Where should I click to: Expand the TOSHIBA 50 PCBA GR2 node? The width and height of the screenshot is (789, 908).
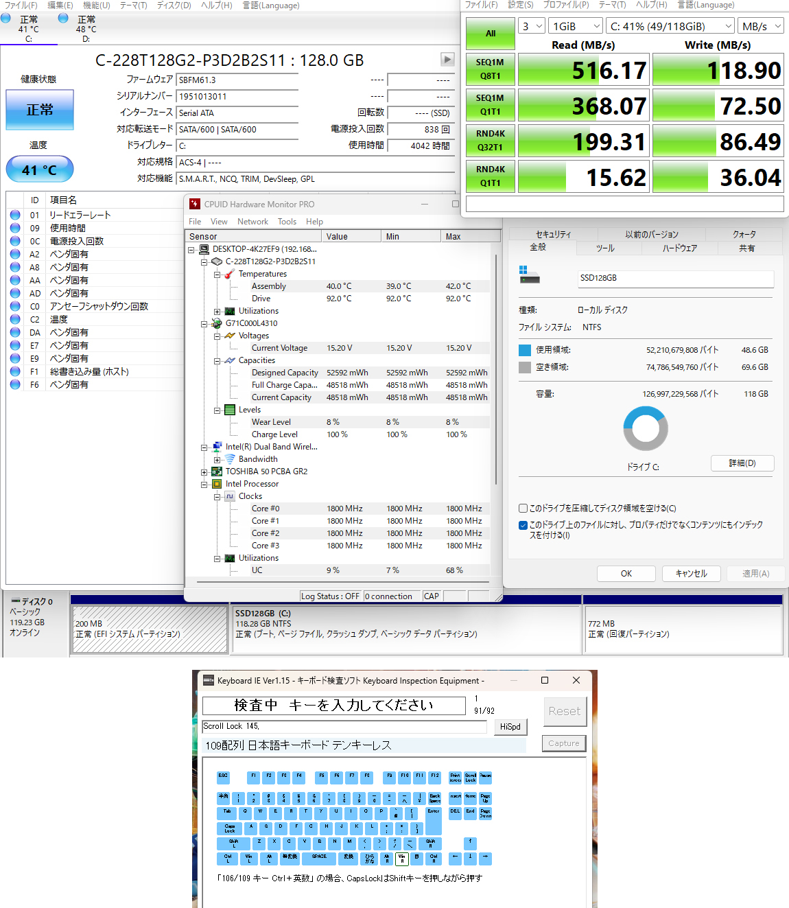[204, 472]
